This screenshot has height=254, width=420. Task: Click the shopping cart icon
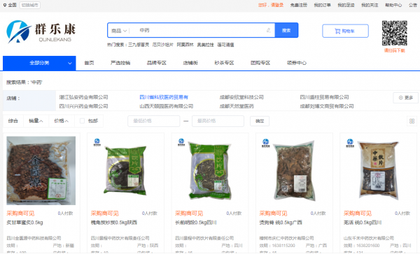337,31
